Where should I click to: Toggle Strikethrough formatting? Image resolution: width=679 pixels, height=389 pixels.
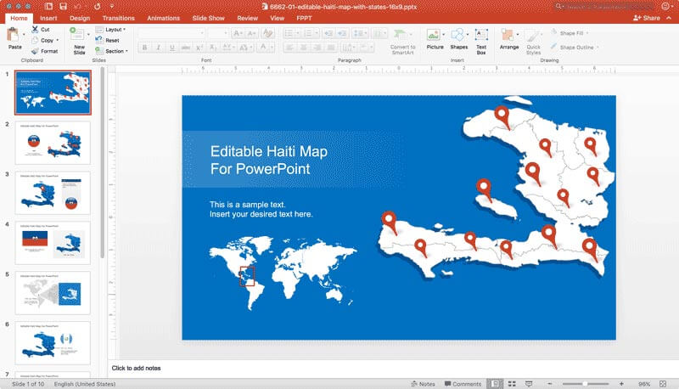186,48
